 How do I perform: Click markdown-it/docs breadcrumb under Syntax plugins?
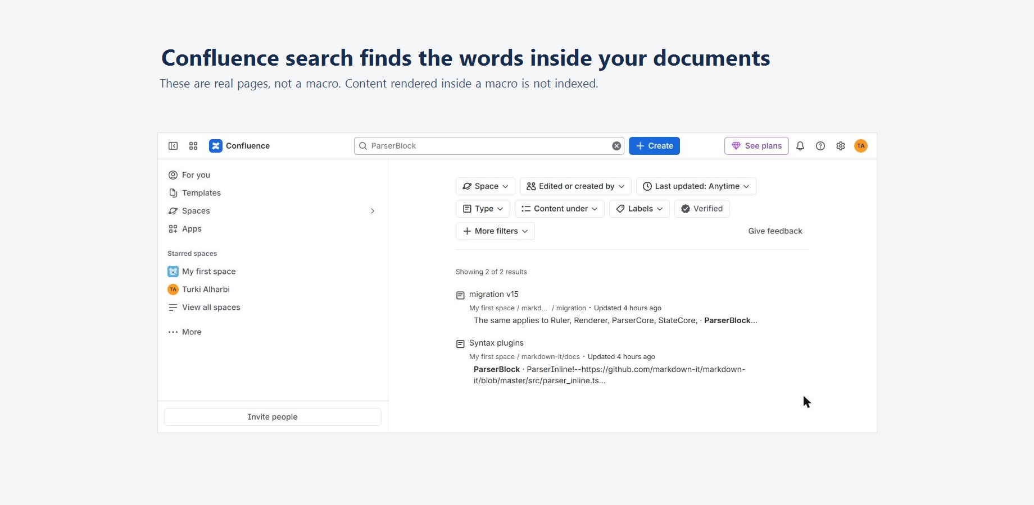tap(550, 357)
